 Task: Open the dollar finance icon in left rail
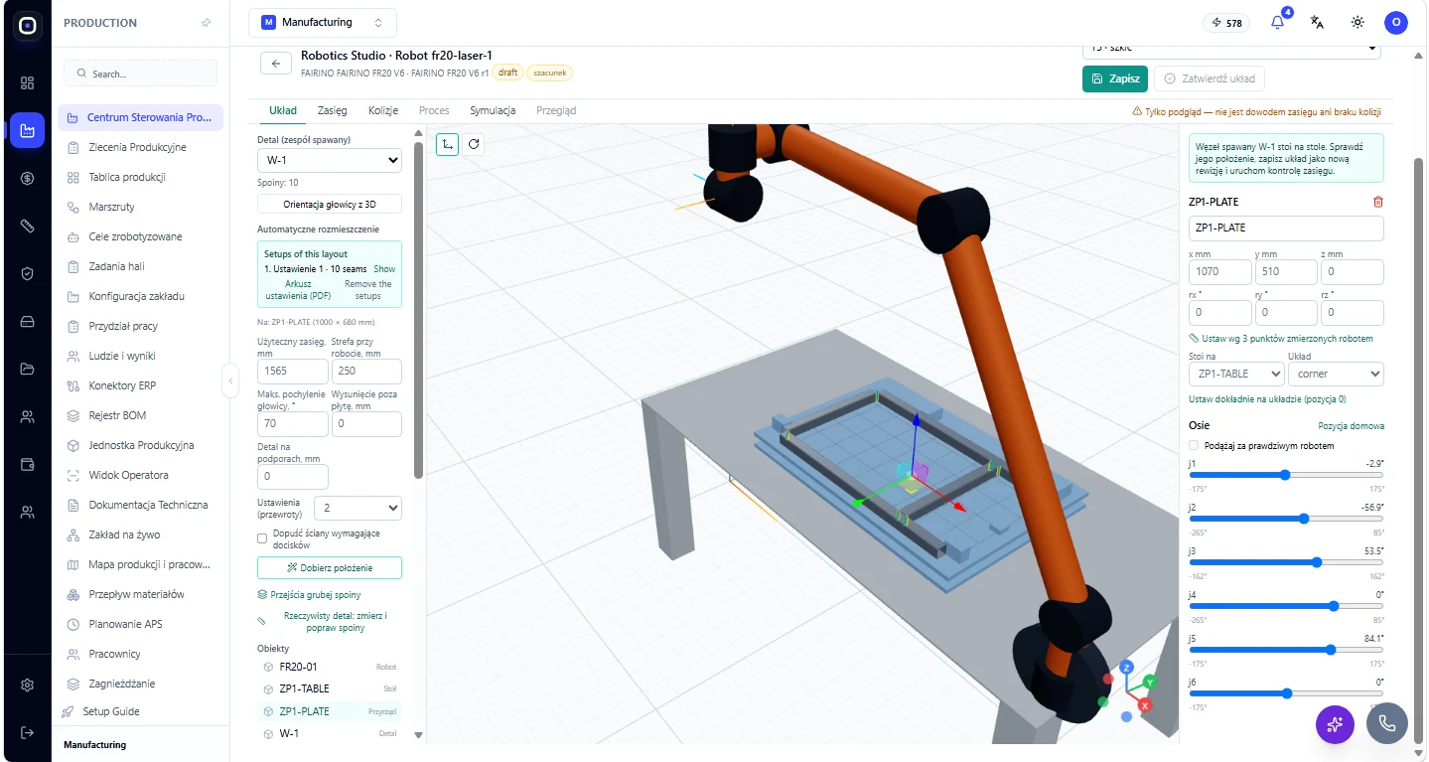pyautogui.click(x=27, y=179)
